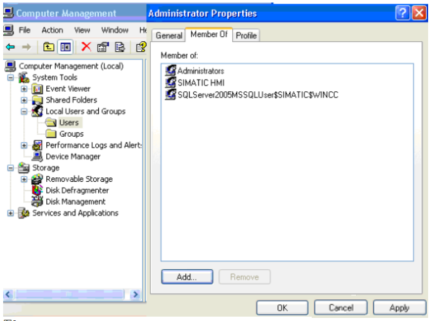This screenshot has width=430, height=321.
Task: Click the Forward arrow toolbar icon
Action: tap(26, 47)
